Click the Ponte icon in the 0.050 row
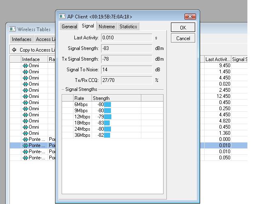Viewport: 263px width, 204px height. point(25,158)
